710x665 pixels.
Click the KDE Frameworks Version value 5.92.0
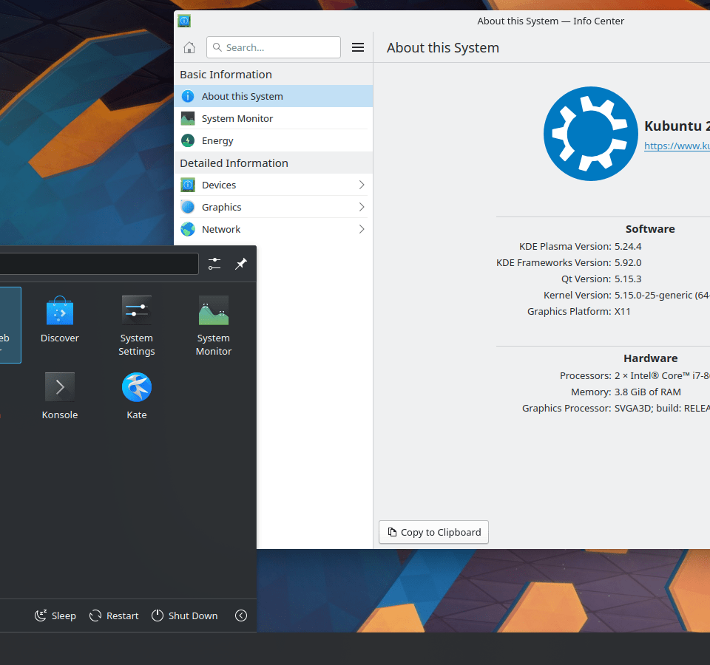click(x=628, y=263)
